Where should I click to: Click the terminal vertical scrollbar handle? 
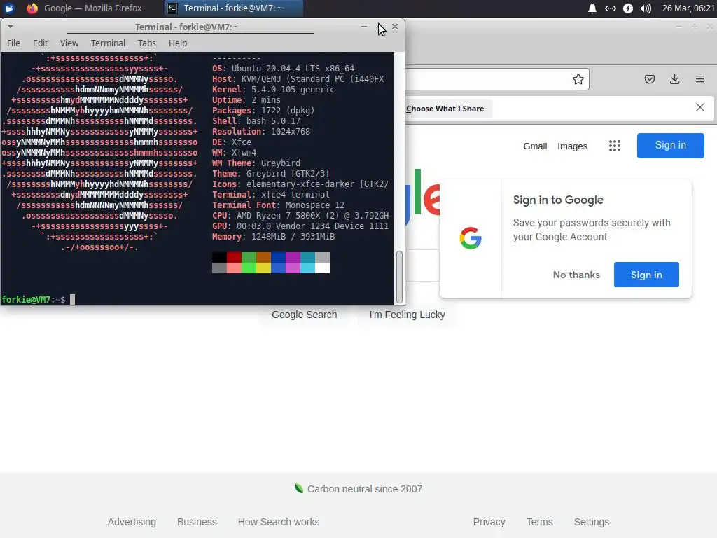point(399,277)
